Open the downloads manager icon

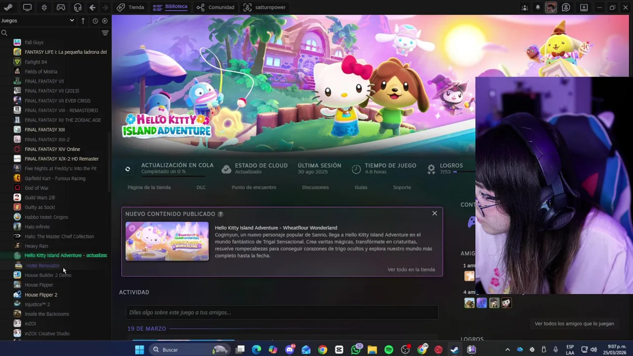(x=584, y=7)
